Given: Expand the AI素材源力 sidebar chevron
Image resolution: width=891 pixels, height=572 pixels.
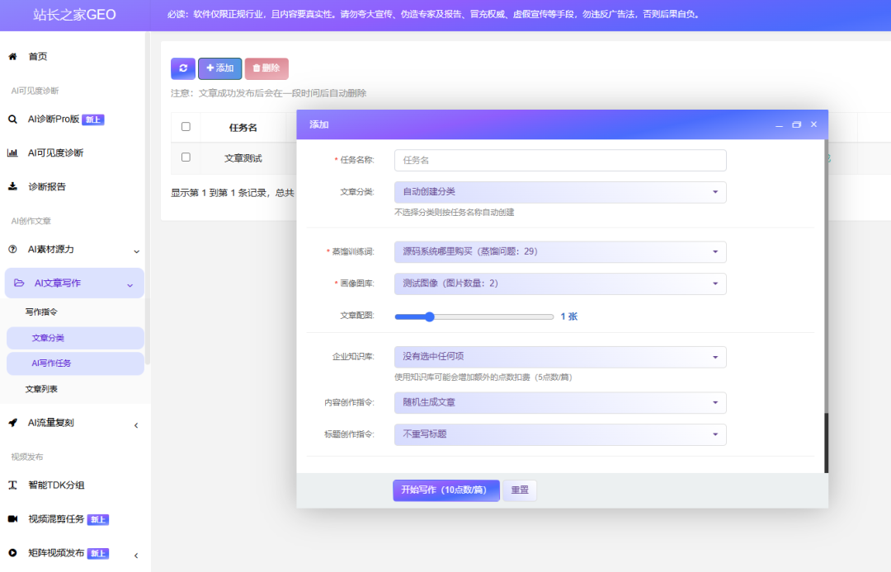Looking at the screenshot, I should [x=136, y=251].
